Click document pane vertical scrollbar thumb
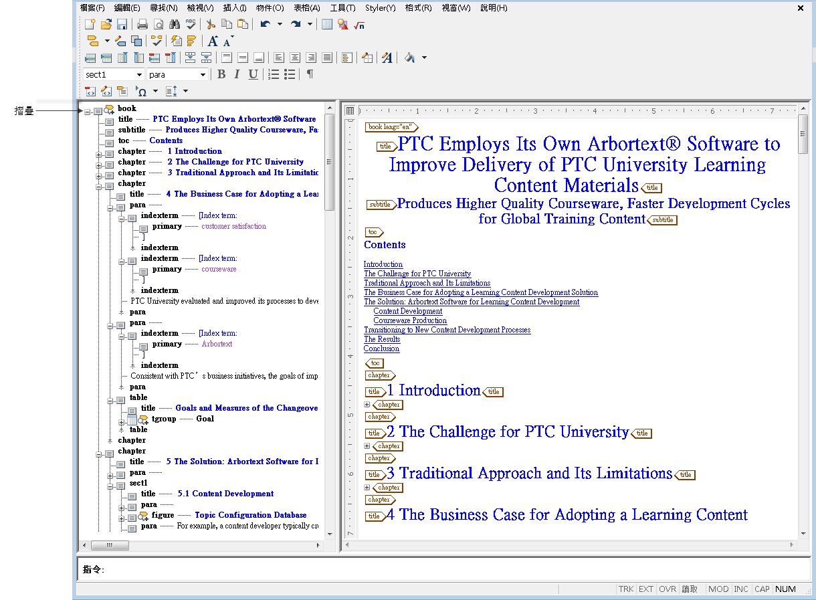 [803, 134]
